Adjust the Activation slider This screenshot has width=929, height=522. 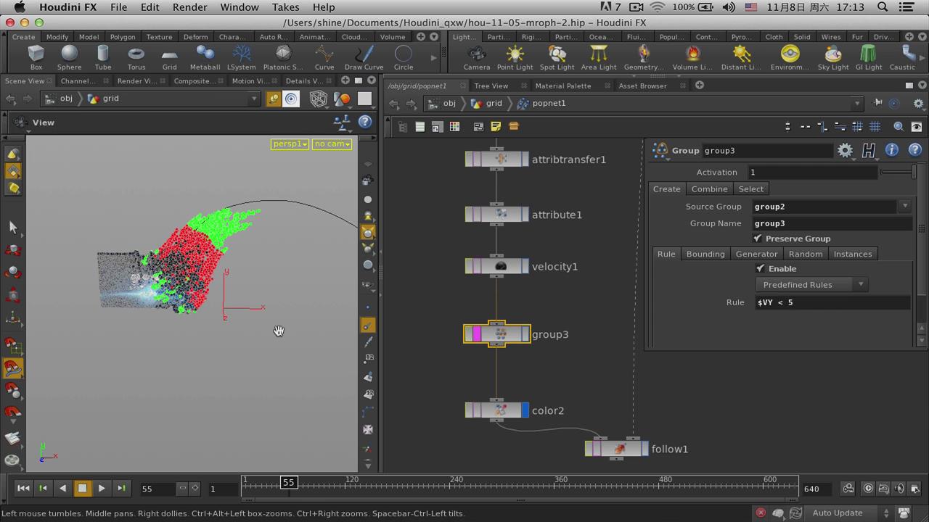[x=899, y=172]
